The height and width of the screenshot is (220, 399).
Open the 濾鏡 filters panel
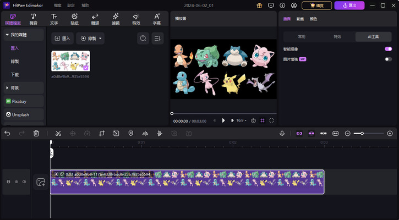[116, 19]
